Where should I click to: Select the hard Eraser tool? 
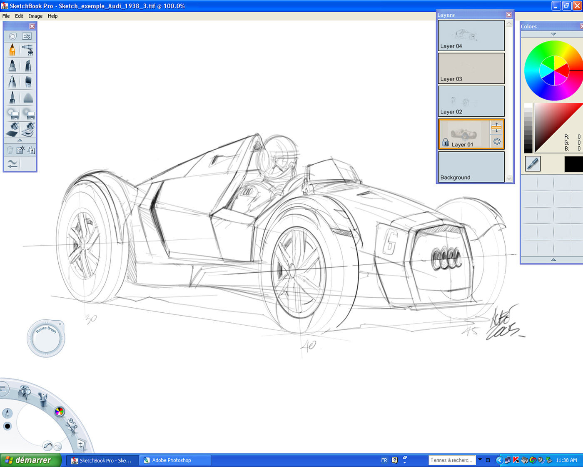(12, 113)
